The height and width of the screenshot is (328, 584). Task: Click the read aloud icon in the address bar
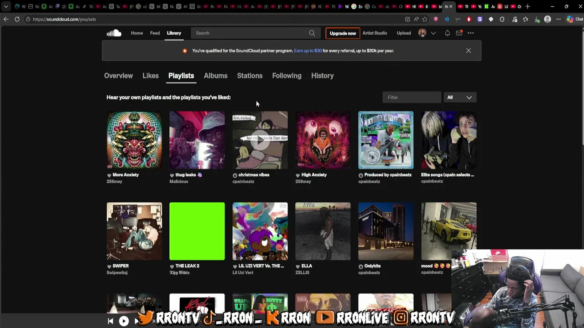point(416,19)
